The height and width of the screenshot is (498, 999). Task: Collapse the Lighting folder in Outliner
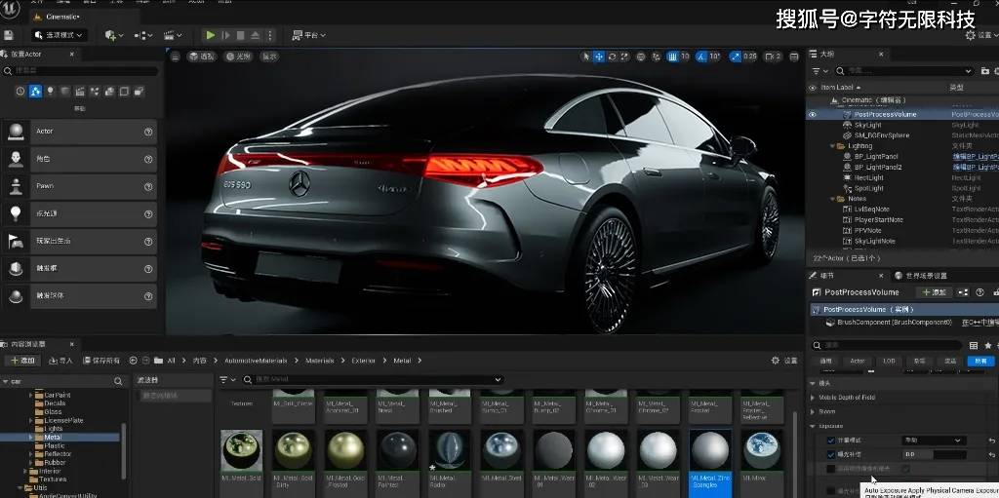[834, 146]
